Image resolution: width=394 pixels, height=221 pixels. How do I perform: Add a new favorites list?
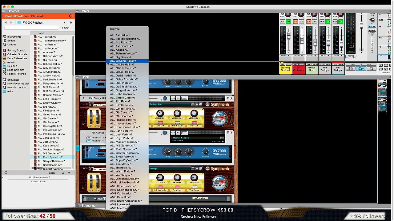[x=6, y=173]
